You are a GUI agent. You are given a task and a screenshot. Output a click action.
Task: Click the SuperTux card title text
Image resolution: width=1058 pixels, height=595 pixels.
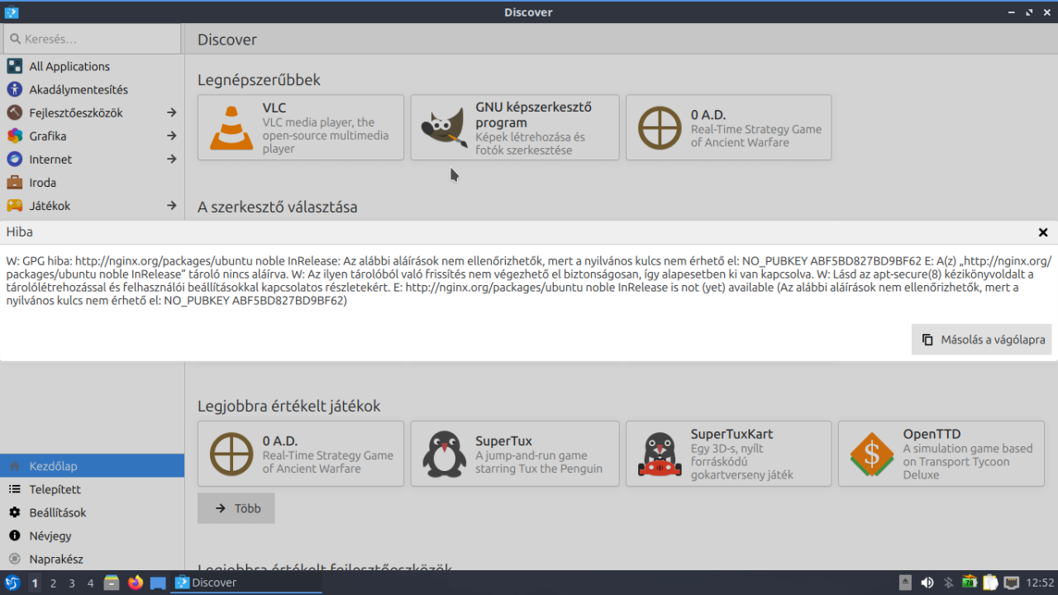pos(503,441)
